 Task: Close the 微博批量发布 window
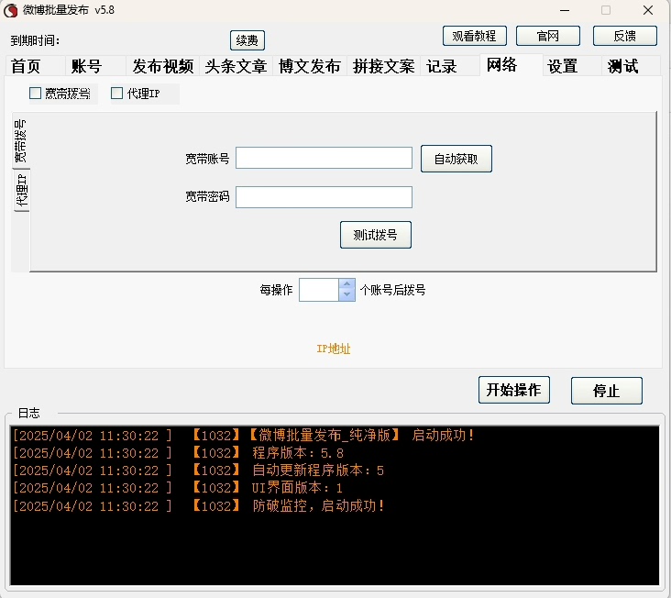(x=648, y=10)
